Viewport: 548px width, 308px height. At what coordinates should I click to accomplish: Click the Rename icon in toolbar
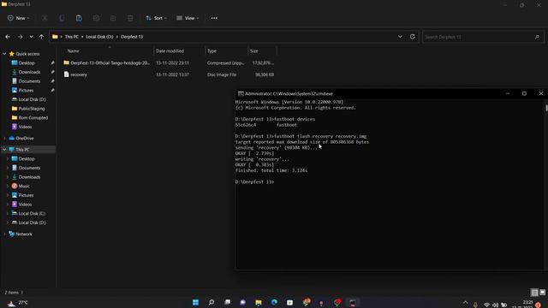(x=96, y=18)
